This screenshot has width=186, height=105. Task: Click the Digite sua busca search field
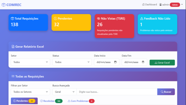[117, 92]
